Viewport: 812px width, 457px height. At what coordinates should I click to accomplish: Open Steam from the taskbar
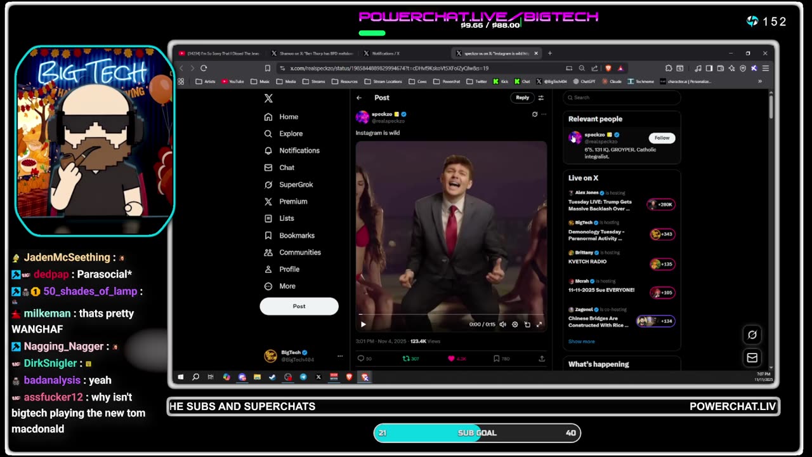click(272, 377)
